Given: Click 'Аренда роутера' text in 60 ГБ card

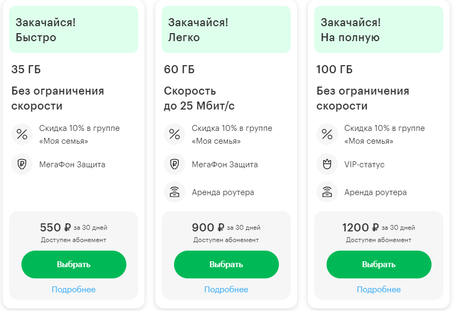Looking at the screenshot, I should click(x=223, y=192).
